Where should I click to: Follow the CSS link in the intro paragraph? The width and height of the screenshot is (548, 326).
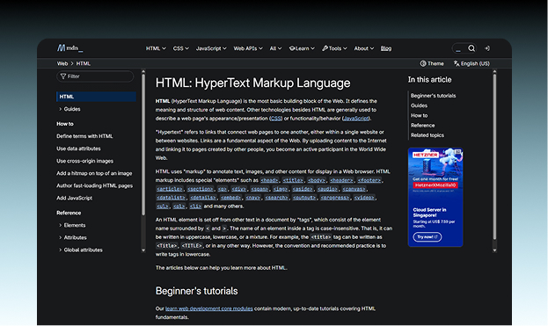click(275, 119)
